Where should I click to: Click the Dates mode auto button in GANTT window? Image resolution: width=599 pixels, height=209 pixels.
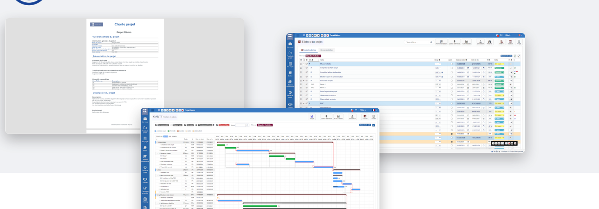(x=365, y=125)
